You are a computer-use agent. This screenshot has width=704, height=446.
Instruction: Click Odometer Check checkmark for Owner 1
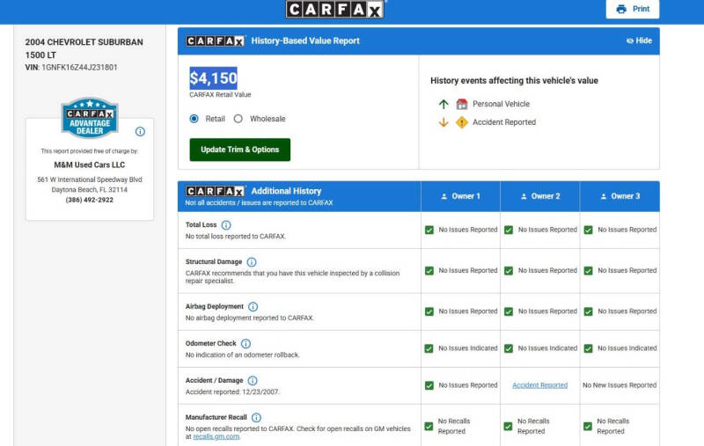click(429, 348)
